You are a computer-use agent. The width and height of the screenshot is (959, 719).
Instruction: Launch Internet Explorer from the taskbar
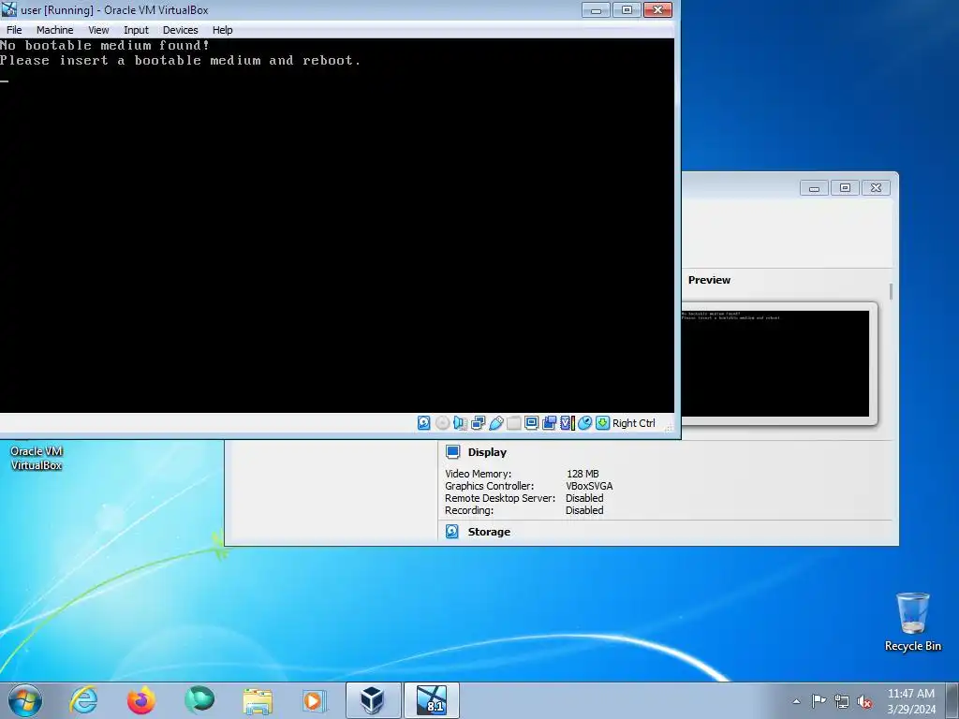click(83, 700)
